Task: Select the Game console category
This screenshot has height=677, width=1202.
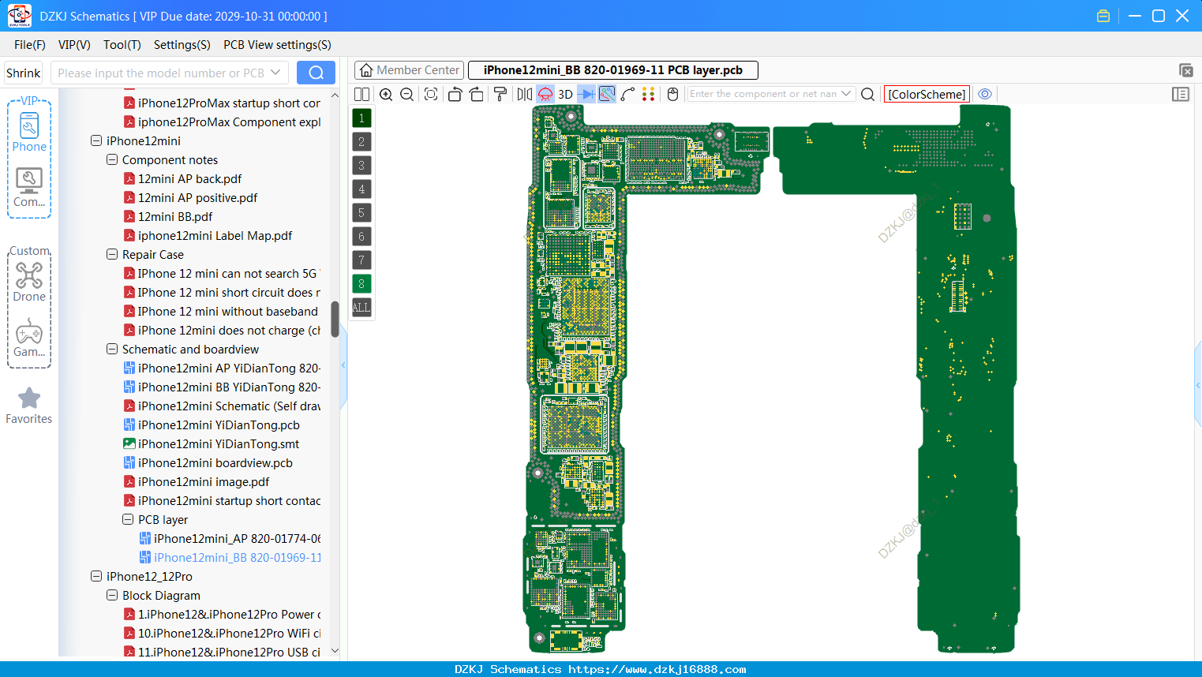Action: (x=29, y=338)
